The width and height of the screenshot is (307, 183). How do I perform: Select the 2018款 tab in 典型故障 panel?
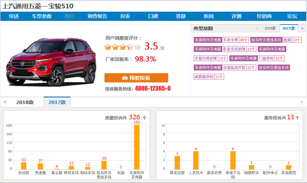point(270,28)
